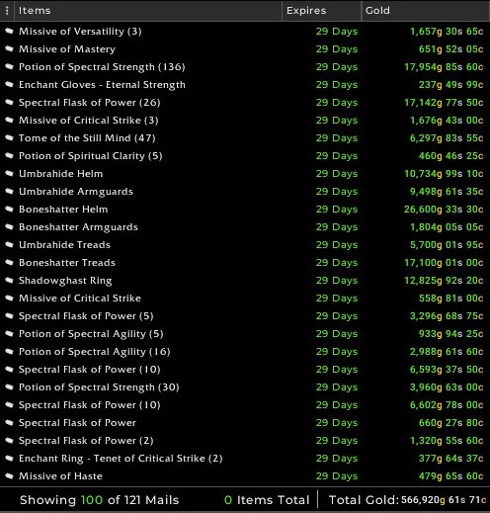
Task: Click mail icon beside Potion of Spectral Agility (16)
Action: point(9,351)
